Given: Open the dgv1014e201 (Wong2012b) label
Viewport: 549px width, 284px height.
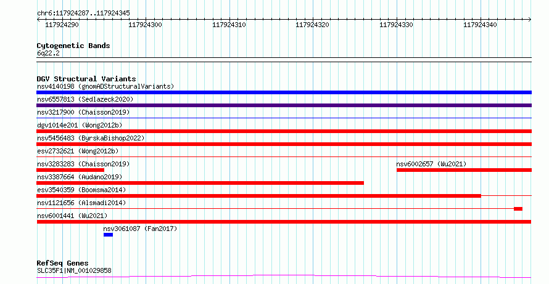Looking at the screenshot, I should click(x=80, y=125).
